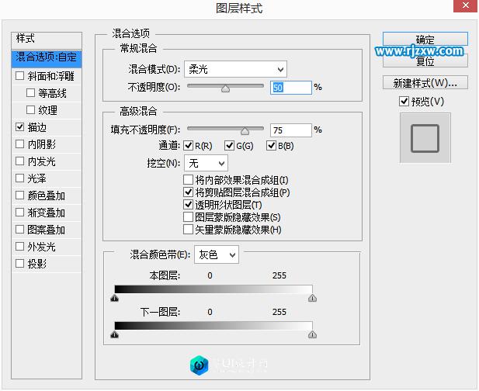Enable the 内发光 checkbox
Screen dimensions: 479x391
(20, 161)
